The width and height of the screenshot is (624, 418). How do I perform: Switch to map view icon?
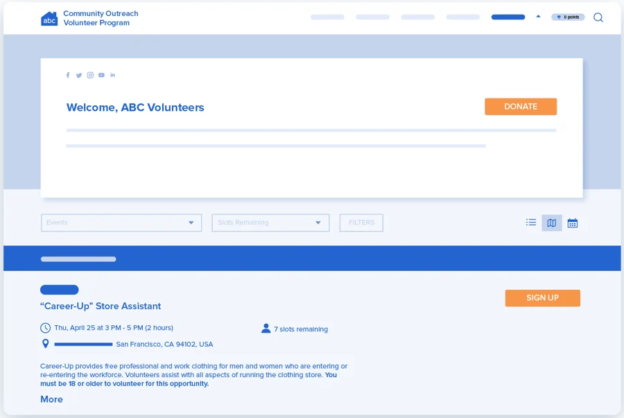(552, 223)
